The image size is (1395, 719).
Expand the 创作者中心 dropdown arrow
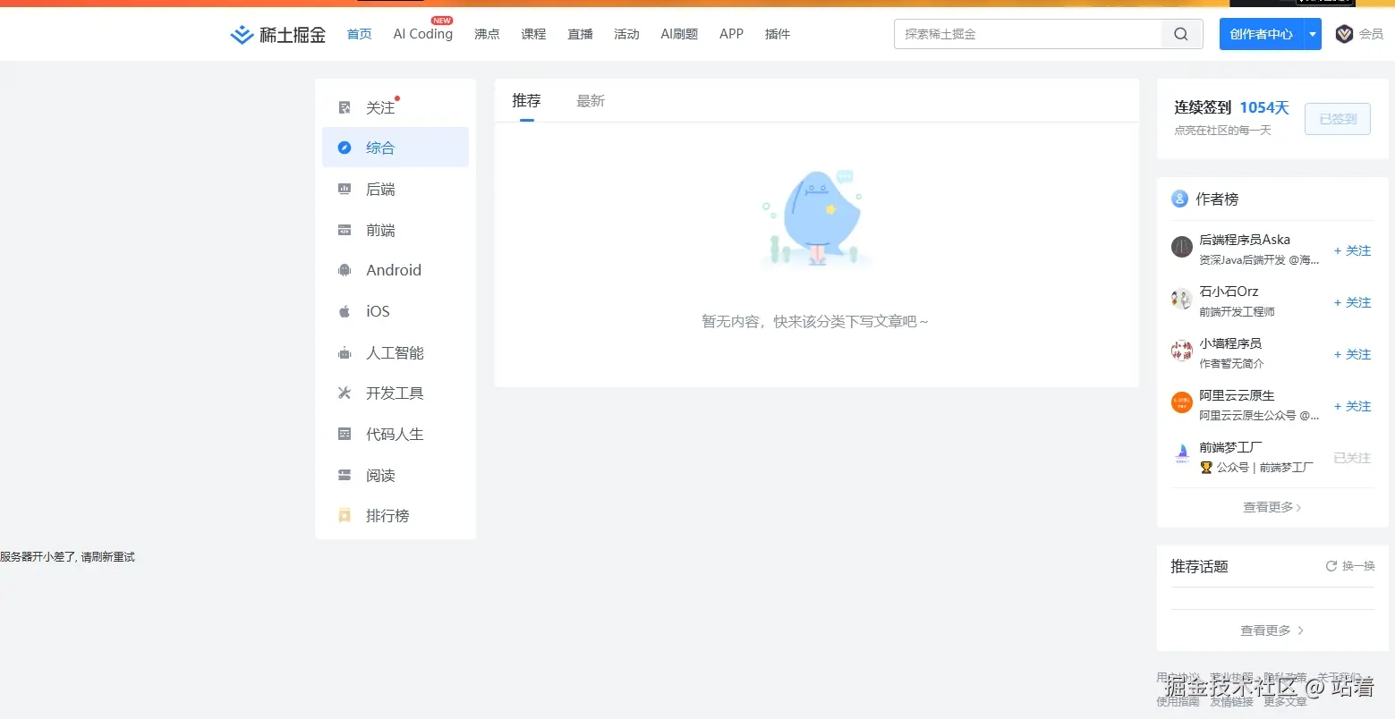(x=1313, y=34)
